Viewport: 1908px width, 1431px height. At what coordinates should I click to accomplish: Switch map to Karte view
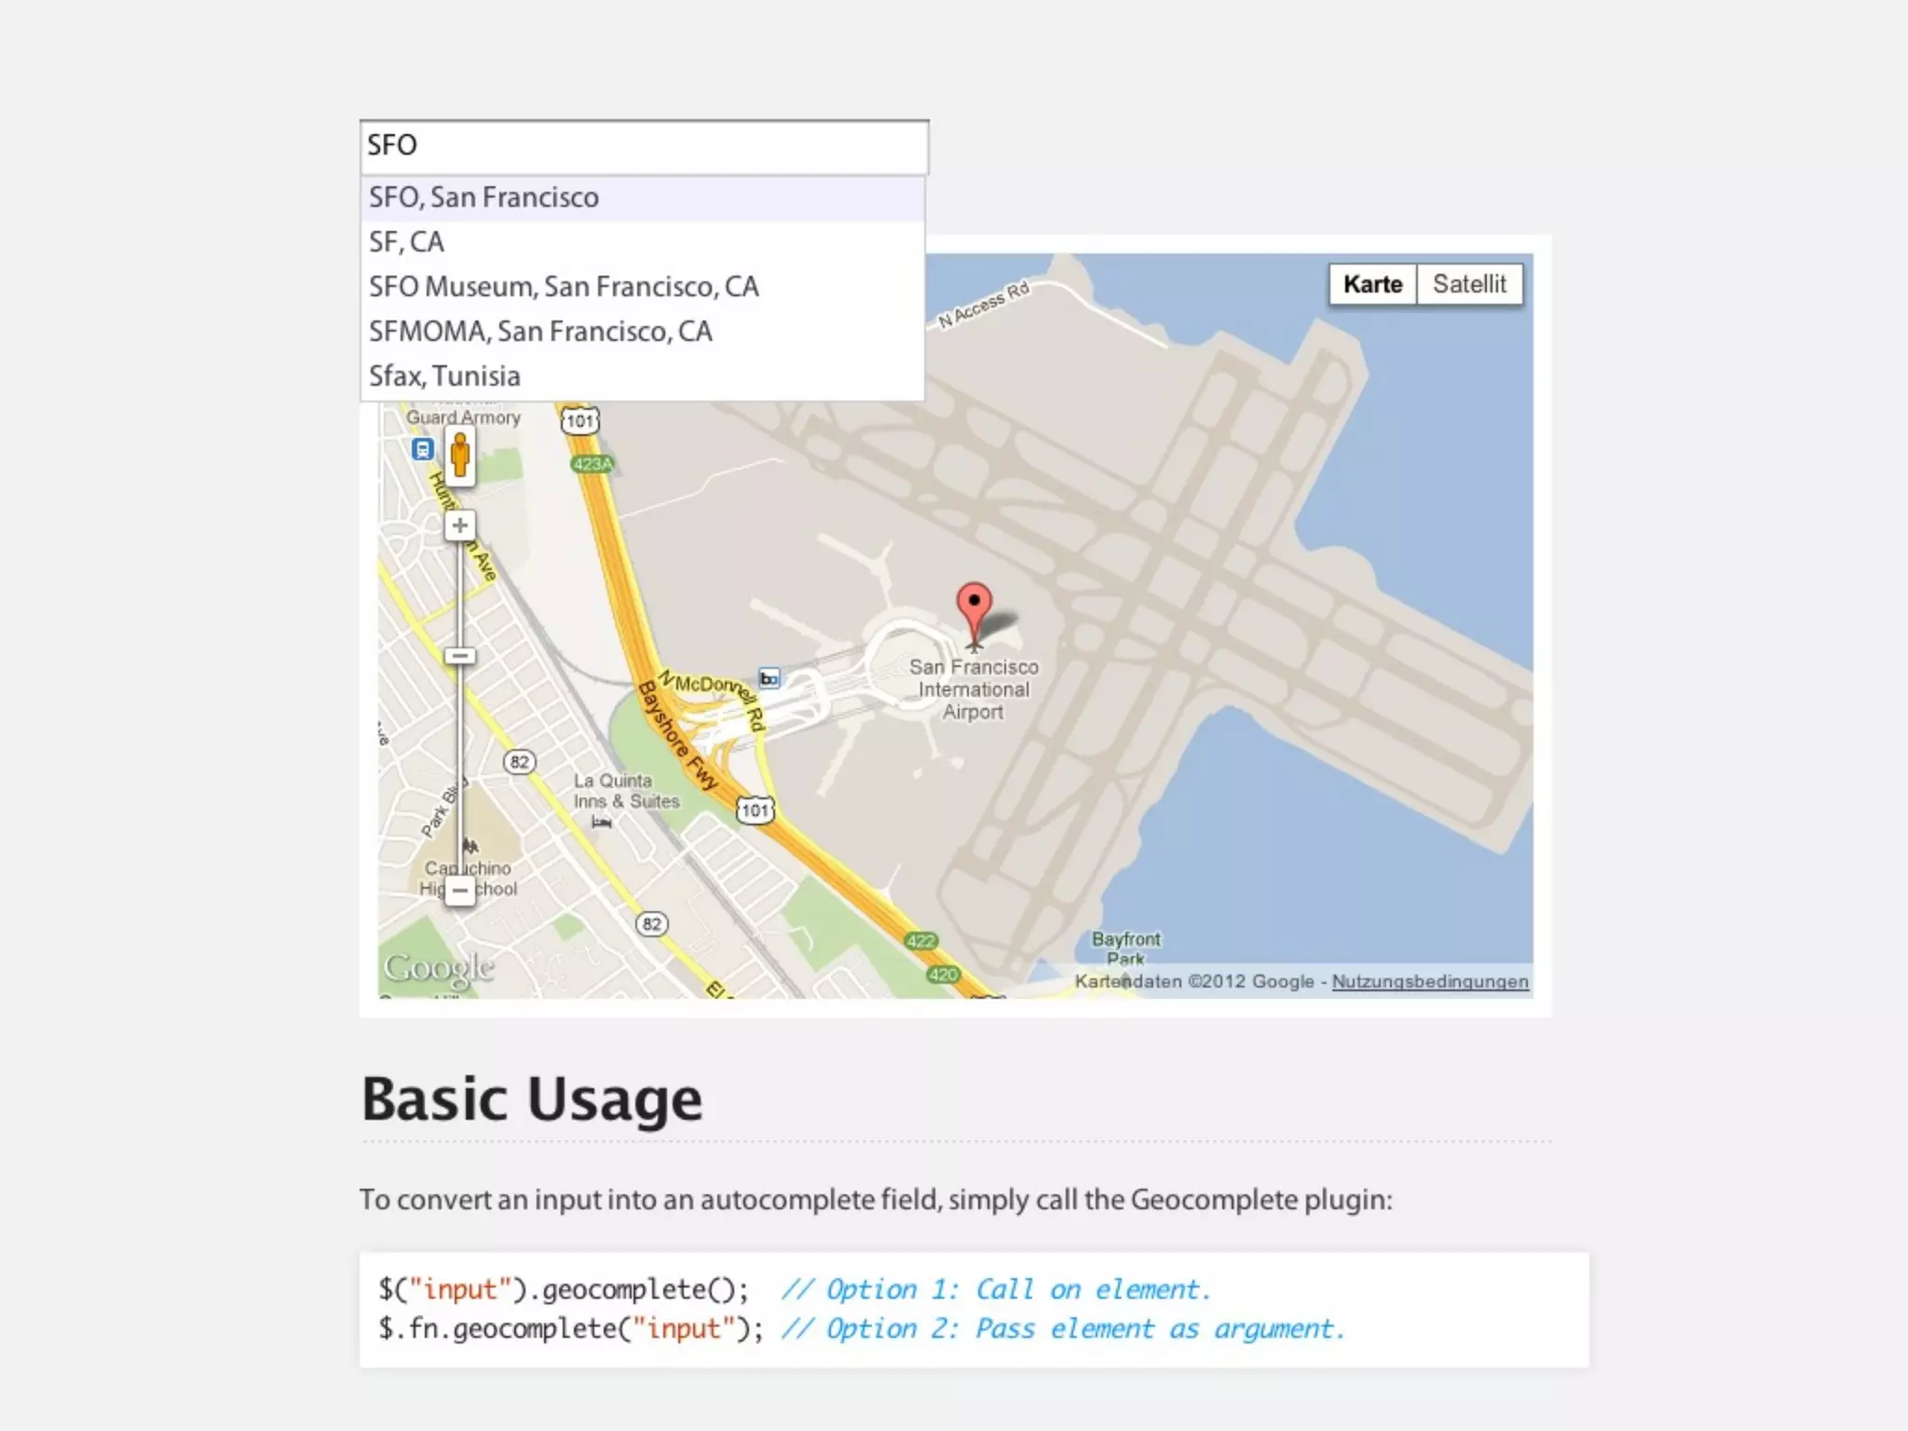point(1372,284)
